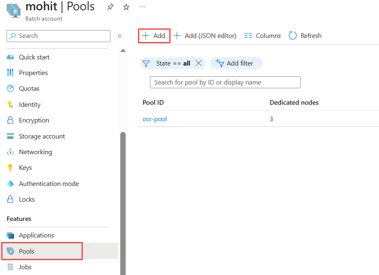
Task: Pin the Pools page to dashboard
Action: tap(110, 7)
